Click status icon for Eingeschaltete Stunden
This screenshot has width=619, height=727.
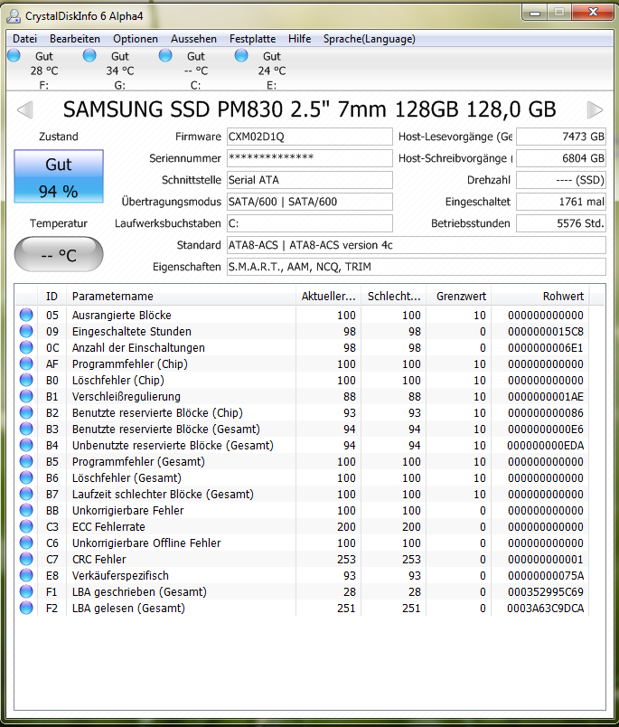[x=26, y=331]
